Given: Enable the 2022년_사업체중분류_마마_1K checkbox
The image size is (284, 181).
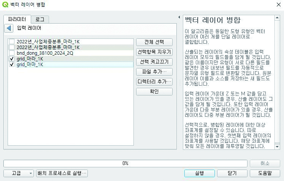Looking at the screenshot, I should [12, 47].
